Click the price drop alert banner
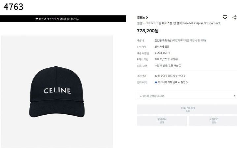Viewport: 237px width, 148px height. click(x=63, y=19)
